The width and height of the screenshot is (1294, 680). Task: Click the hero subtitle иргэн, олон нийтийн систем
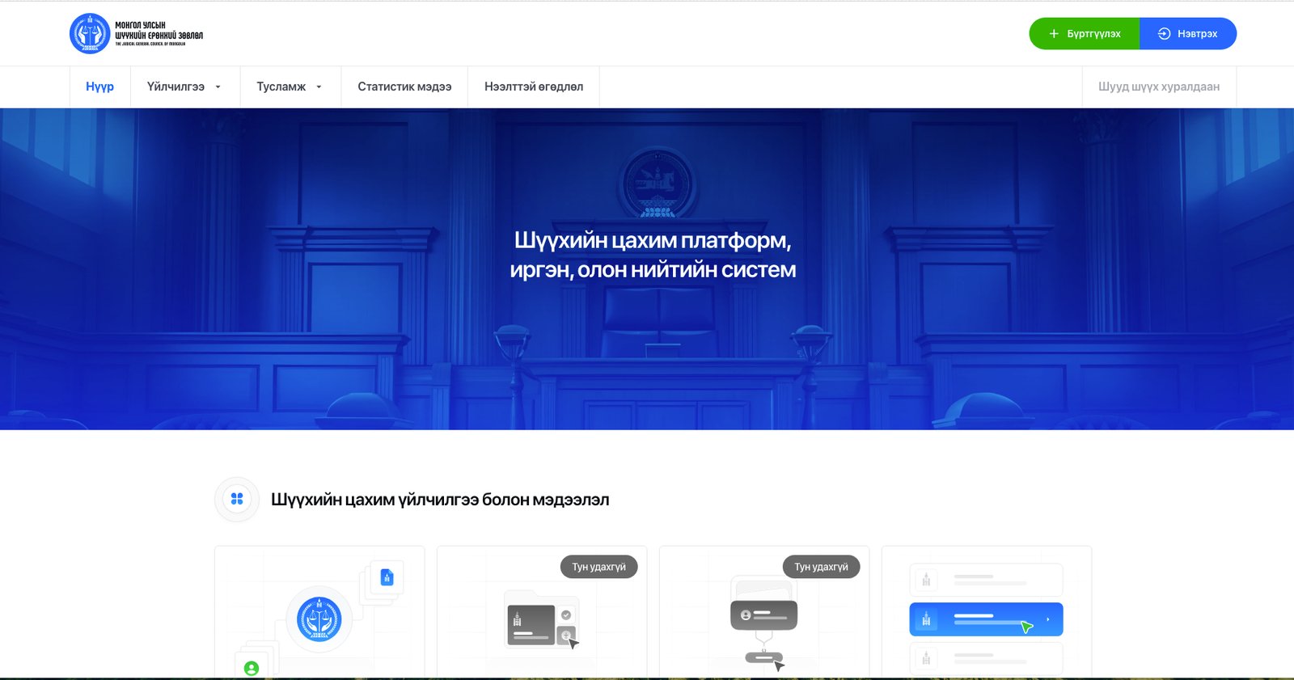[x=653, y=270]
